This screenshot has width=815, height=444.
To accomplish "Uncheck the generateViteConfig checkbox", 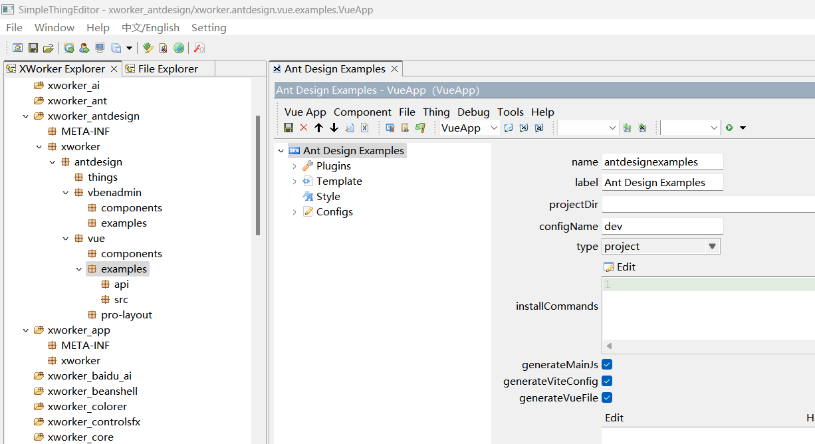I will [607, 381].
